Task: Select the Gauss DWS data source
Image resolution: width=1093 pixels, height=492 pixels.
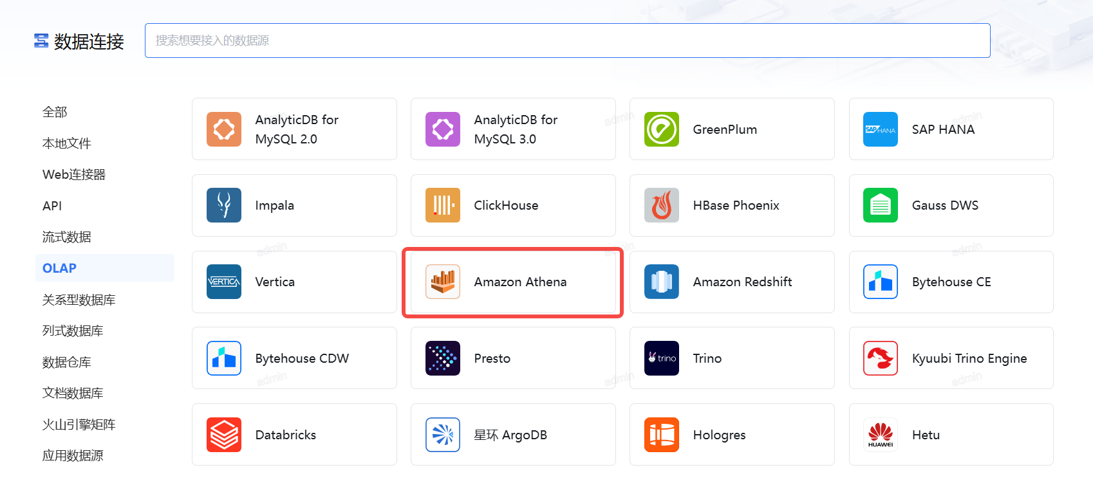Action: pos(951,205)
